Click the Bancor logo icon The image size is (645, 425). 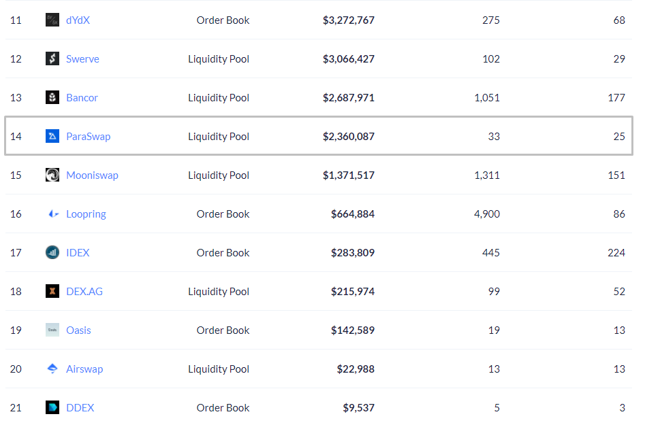click(x=52, y=98)
